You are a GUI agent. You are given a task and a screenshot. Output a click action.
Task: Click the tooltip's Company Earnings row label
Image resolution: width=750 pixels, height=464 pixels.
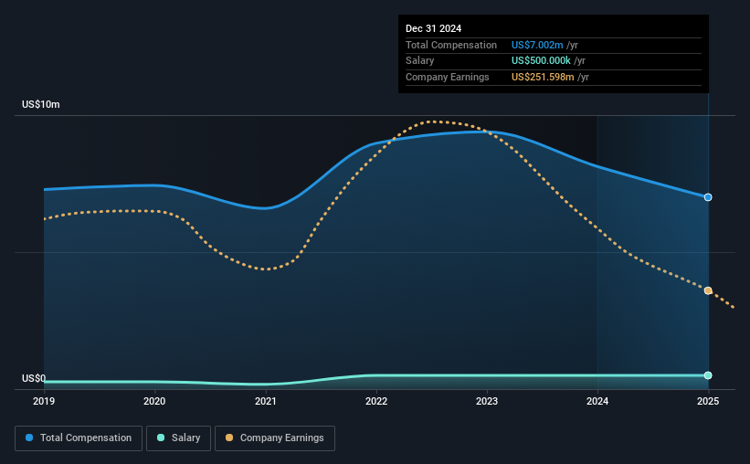tap(448, 77)
